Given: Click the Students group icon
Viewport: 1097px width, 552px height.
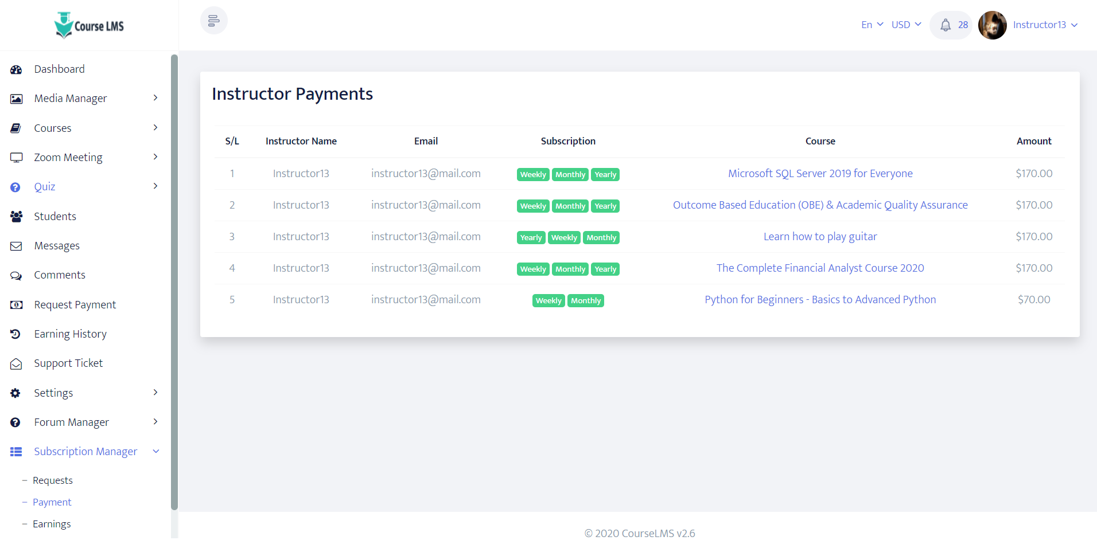Looking at the screenshot, I should coord(16,217).
